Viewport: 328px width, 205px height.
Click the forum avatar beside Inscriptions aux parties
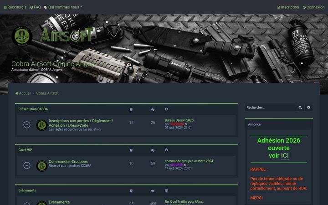pos(42,125)
